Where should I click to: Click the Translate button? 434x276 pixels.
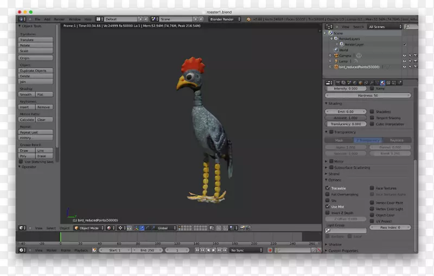(x=35, y=40)
